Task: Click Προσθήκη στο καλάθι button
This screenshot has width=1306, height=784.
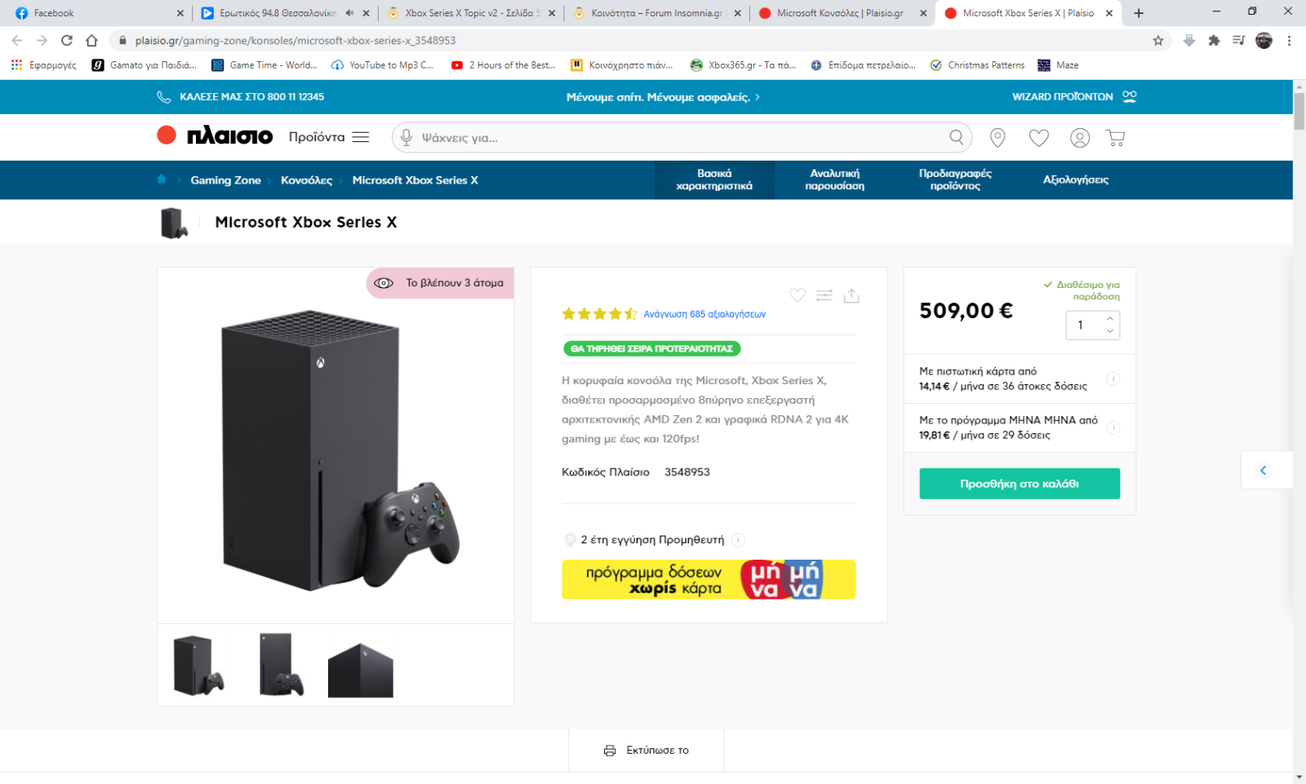Action: pyautogui.click(x=1019, y=484)
